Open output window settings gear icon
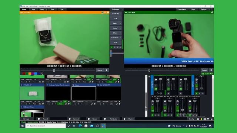 (212, 12)
